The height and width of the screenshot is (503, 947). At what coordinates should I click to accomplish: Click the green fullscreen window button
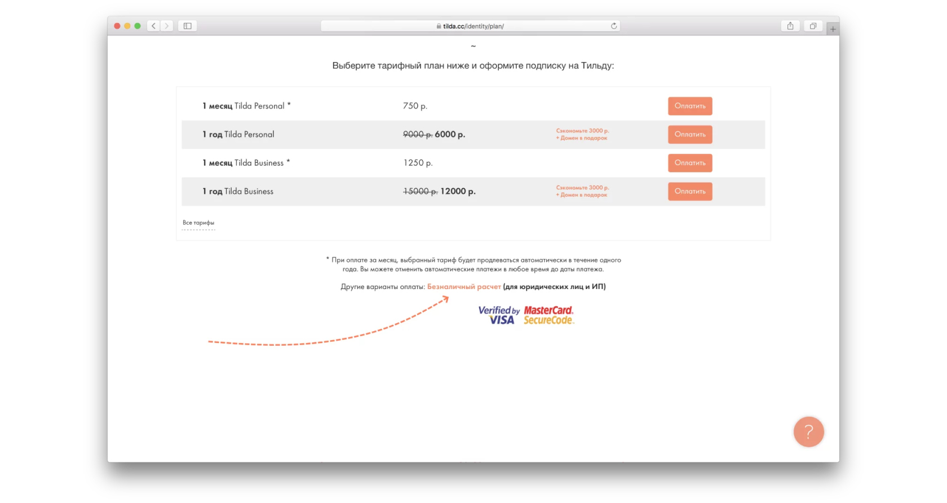point(138,26)
